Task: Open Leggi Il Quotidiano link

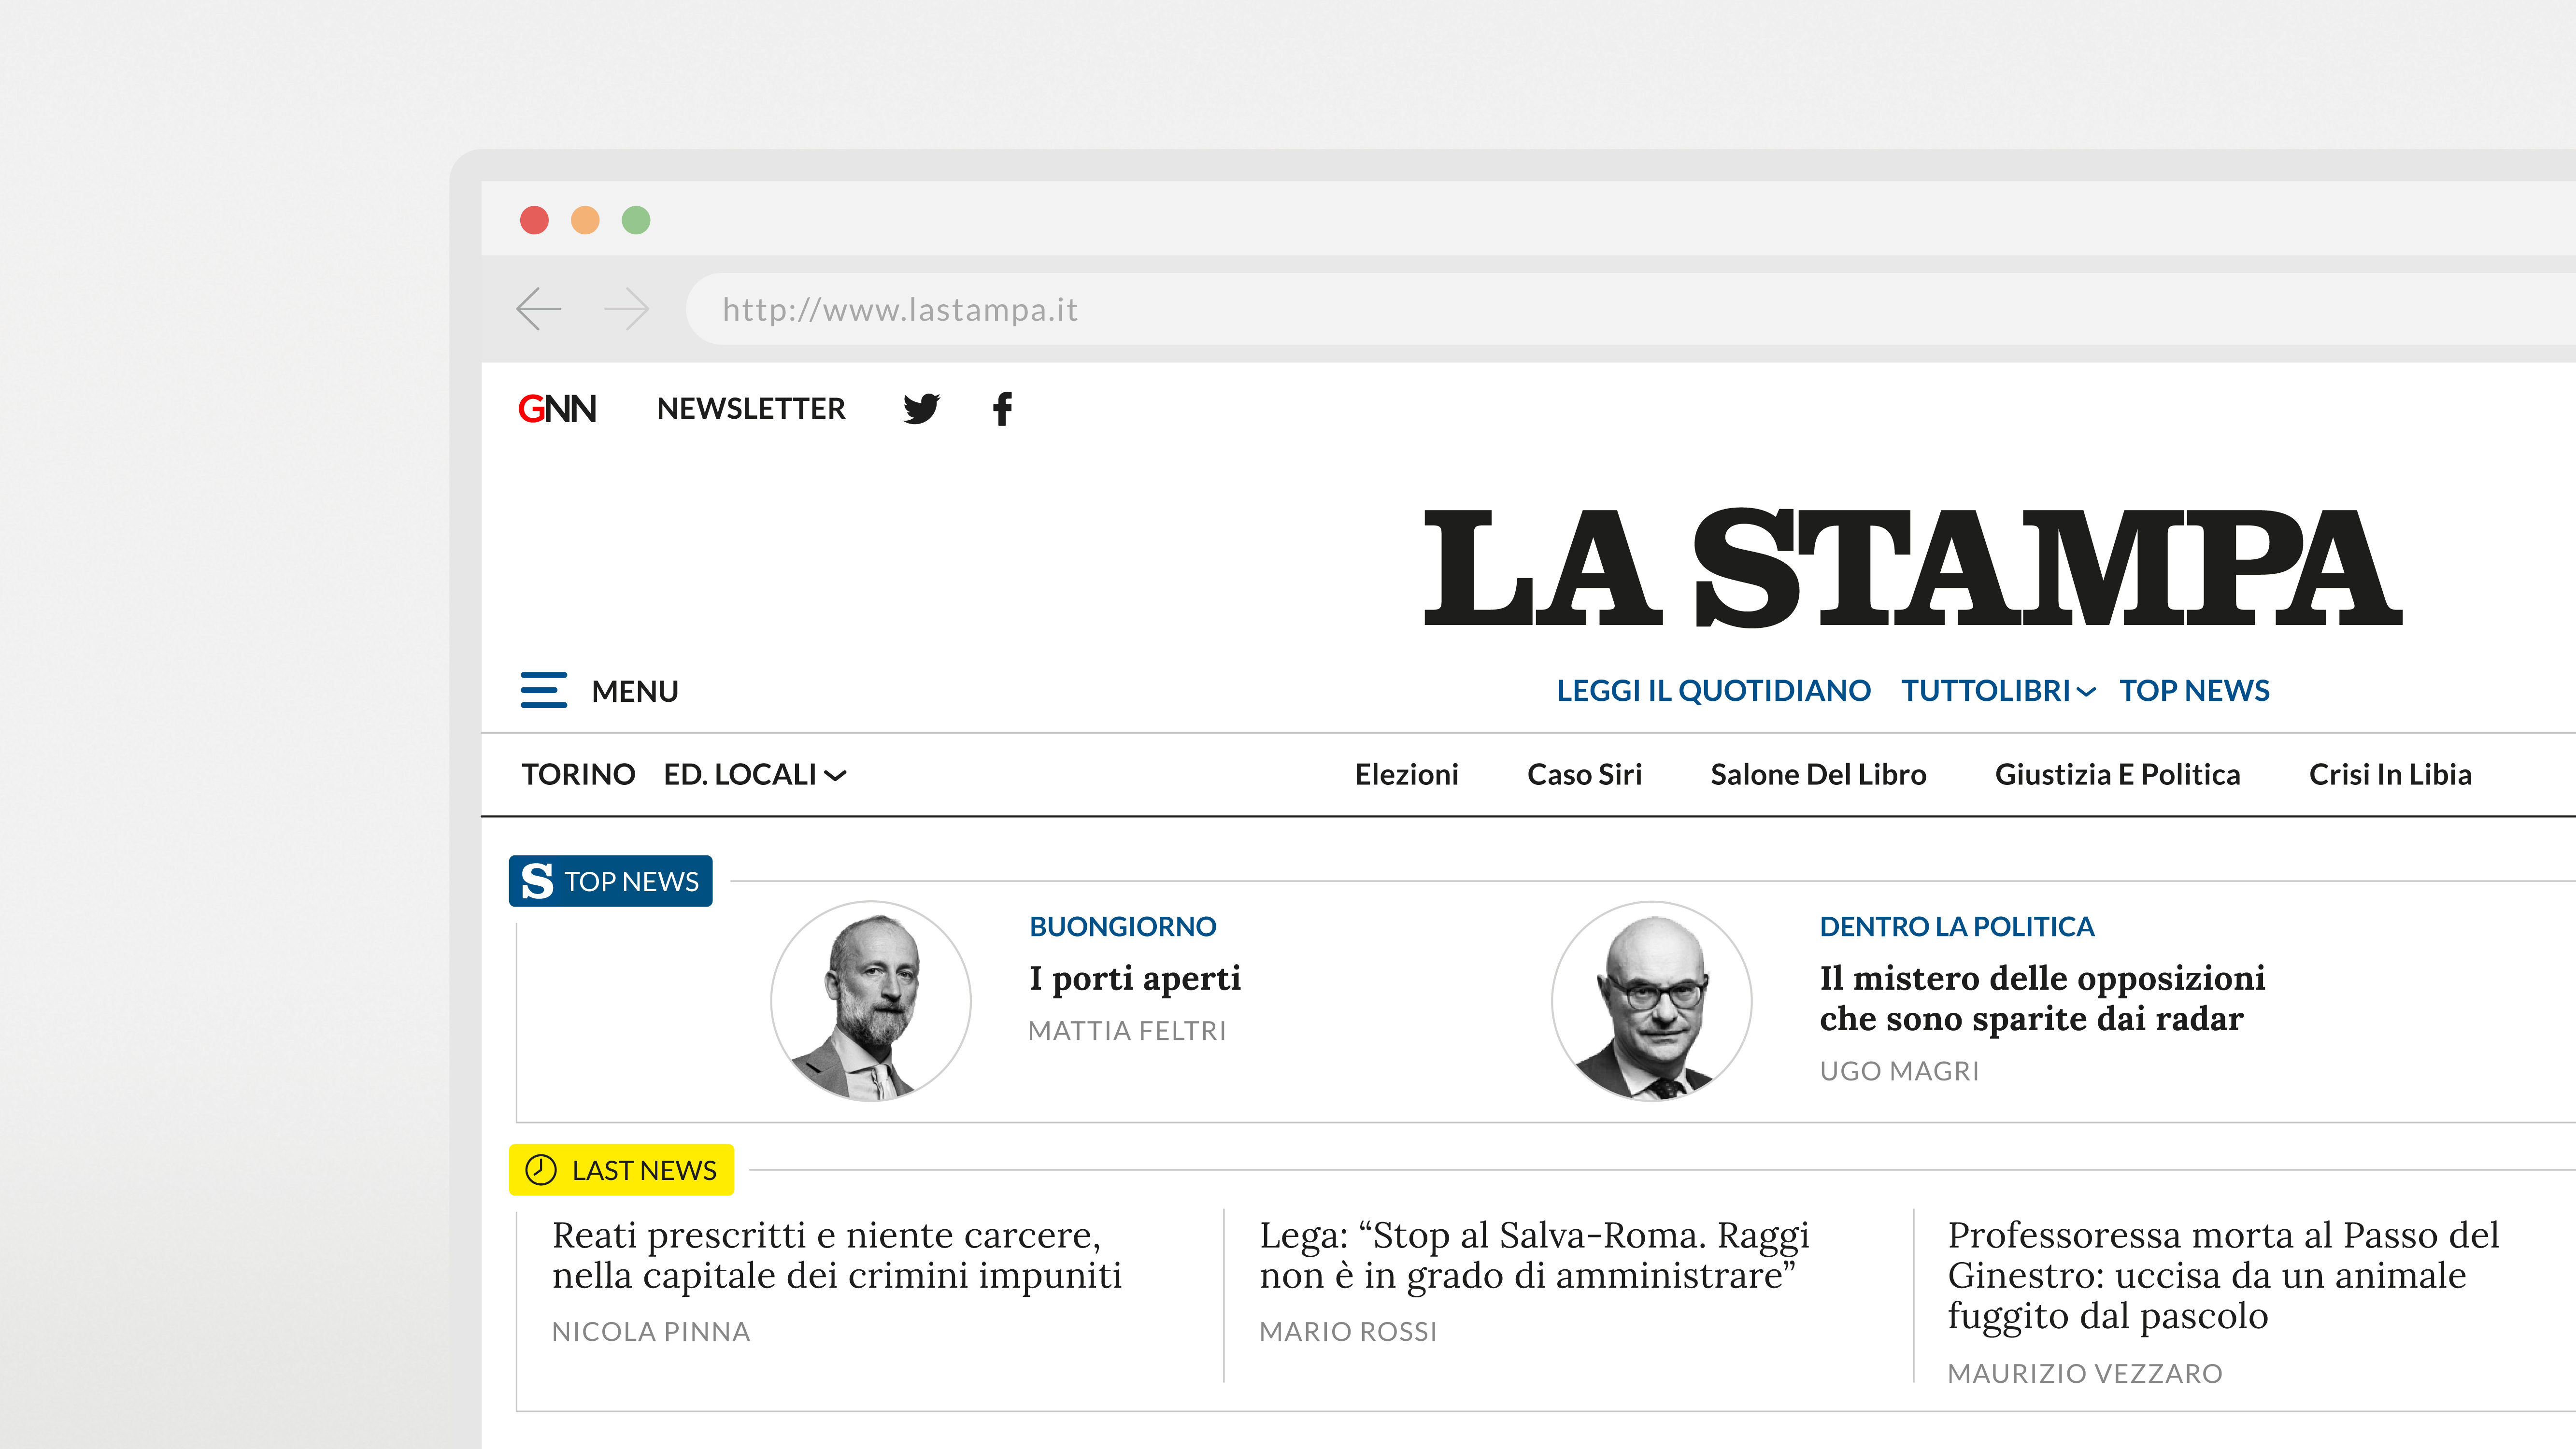Action: coord(1713,690)
